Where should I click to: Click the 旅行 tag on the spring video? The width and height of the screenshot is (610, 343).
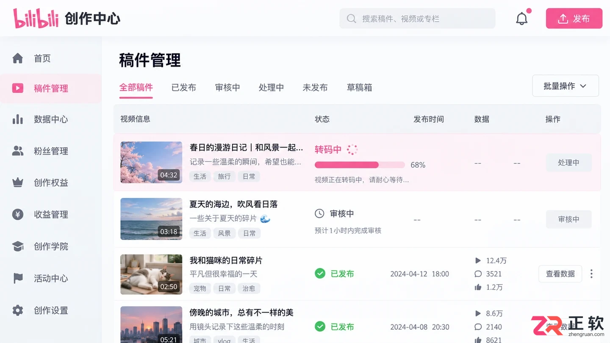pos(224,176)
